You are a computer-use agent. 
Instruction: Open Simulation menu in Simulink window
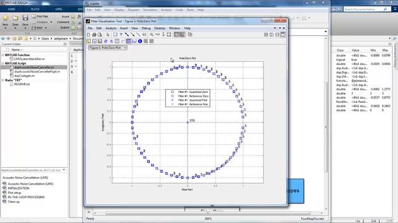pos(150,10)
